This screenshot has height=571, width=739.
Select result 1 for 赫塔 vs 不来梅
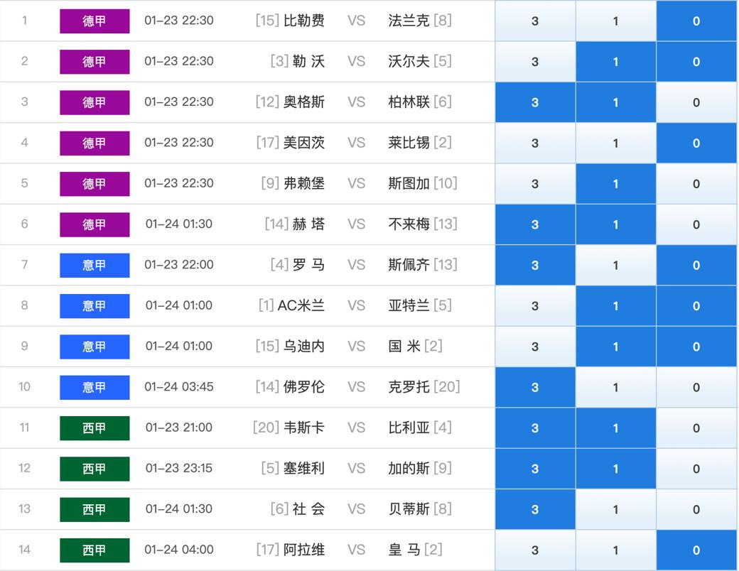pos(615,224)
